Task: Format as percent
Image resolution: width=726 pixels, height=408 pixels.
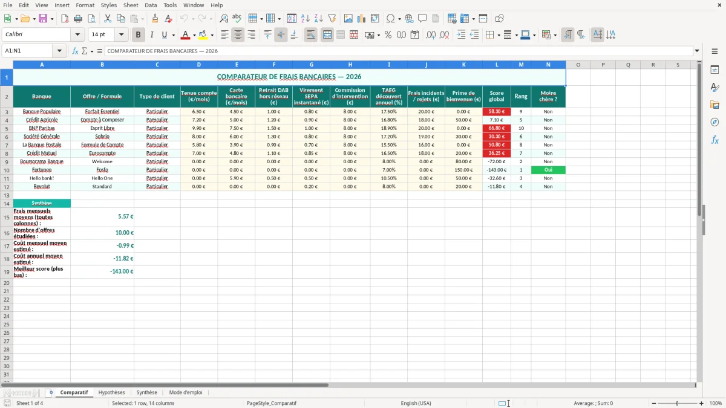Action: 388,35
